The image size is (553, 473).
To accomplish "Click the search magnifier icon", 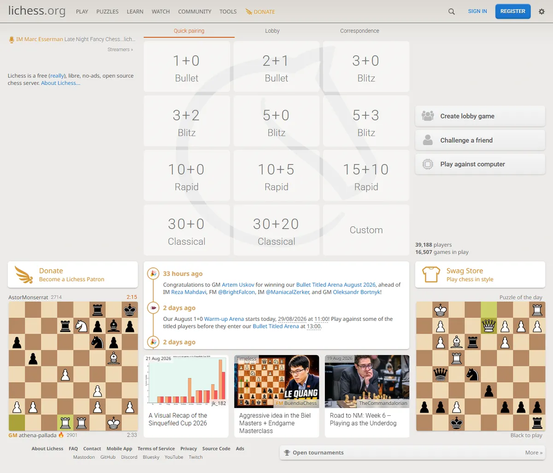I will 452,12.
